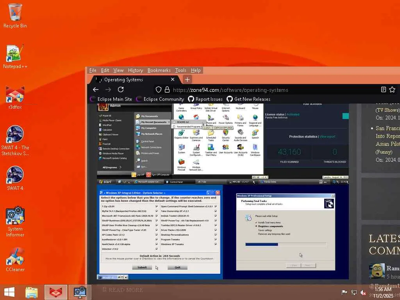Go forward in browser
This screenshot has width=400, height=300.
pos(108,89)
